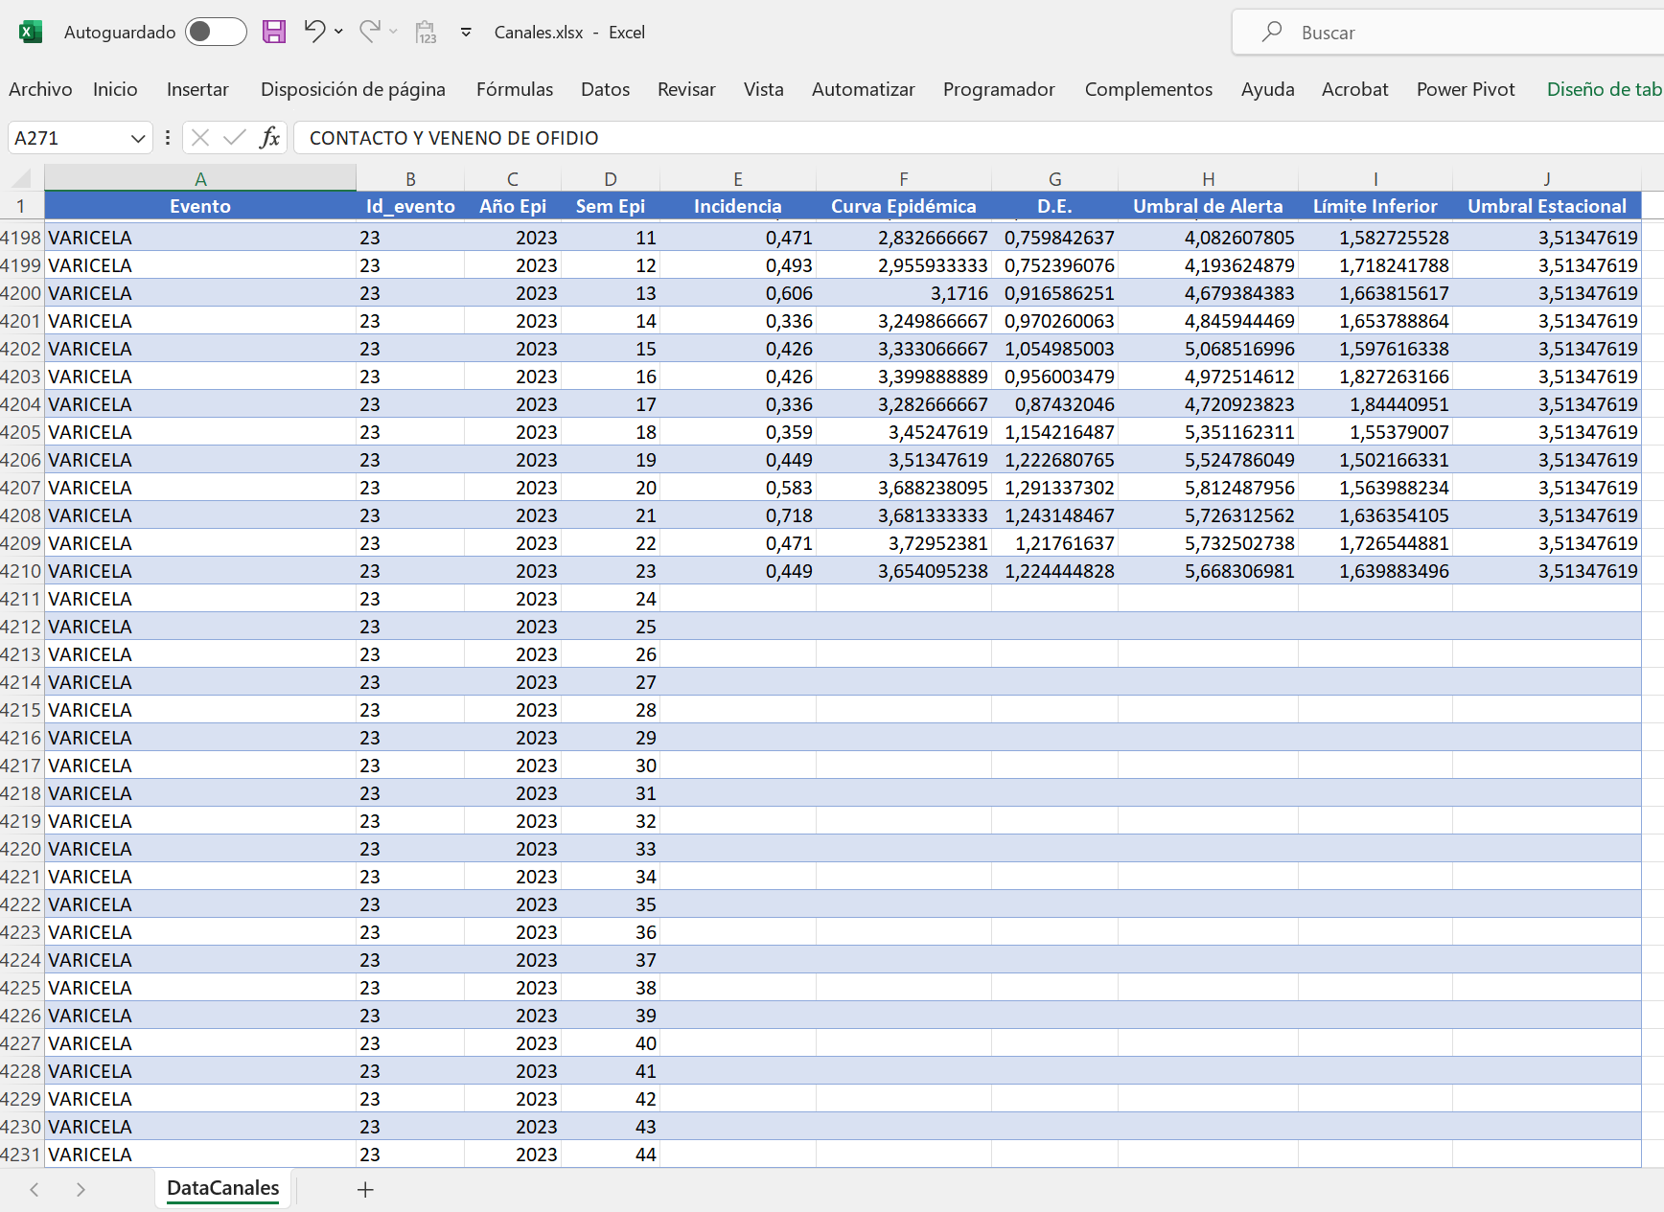Viewport: 1664px width, 1212px height.
Task: Select column E header
Action: pos(738,178)
